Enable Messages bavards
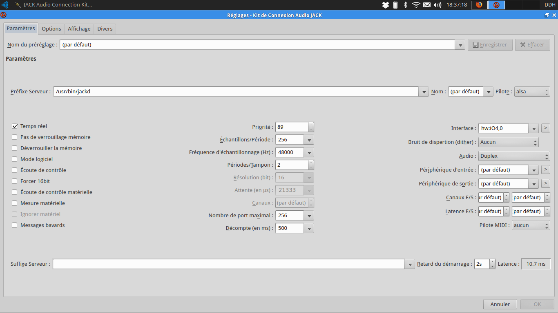Viewport: 558px width, 313px height. pos(15,225)
